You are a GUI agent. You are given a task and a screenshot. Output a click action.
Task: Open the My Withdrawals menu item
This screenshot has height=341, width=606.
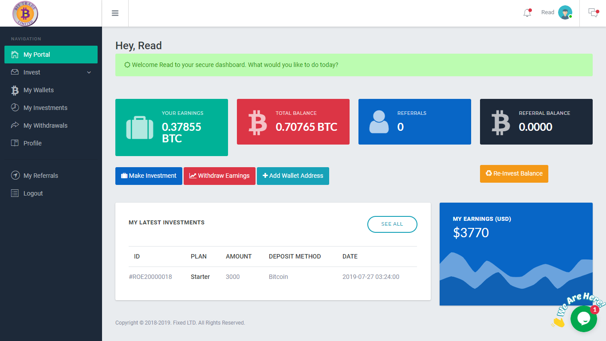tap(51, 125)
